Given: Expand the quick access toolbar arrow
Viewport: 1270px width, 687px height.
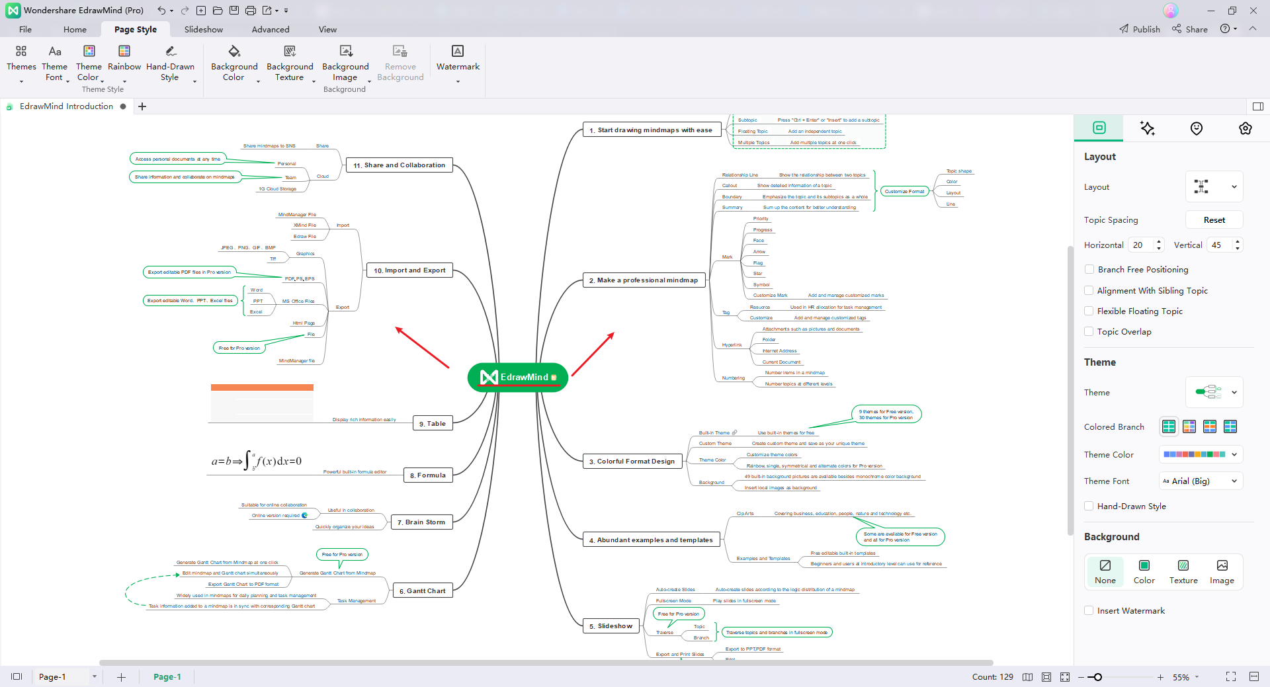Looking at the screenshot, I should tap(286, 11).
